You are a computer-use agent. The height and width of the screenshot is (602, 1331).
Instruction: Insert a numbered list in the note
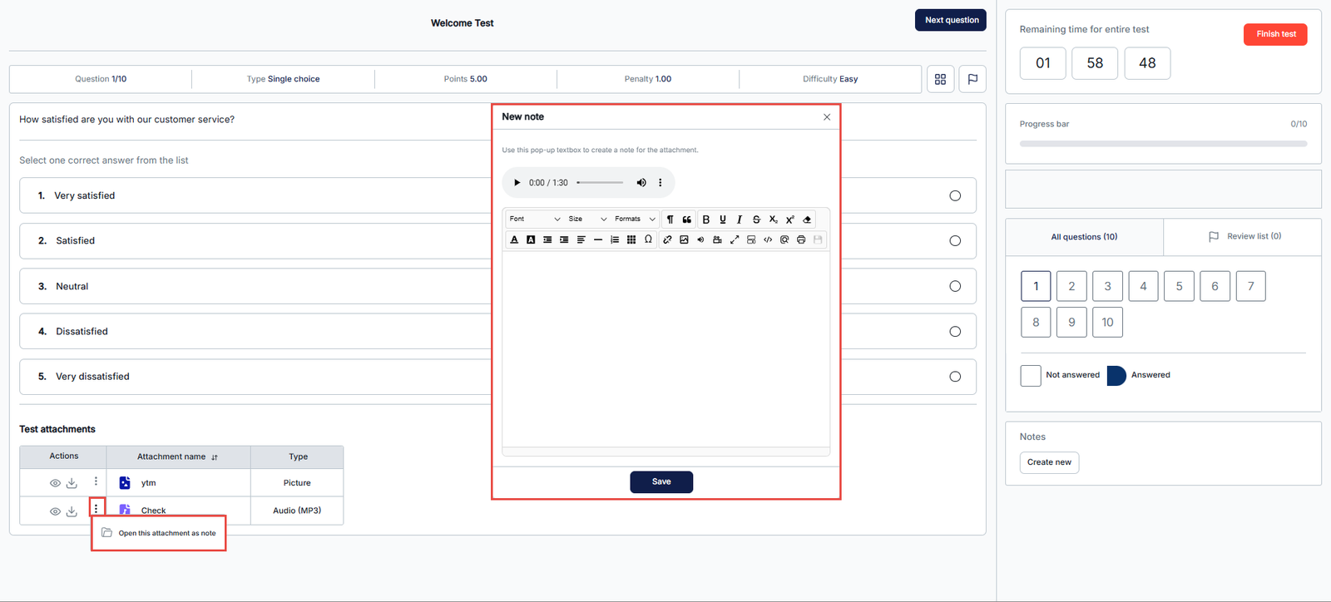[x=614, y=239]
